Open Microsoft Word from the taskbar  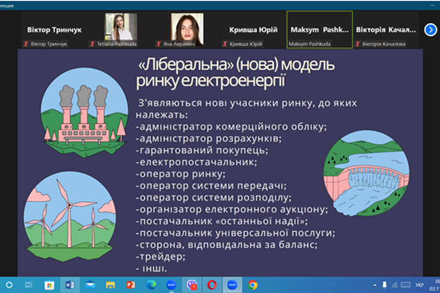tap(69, 285)
